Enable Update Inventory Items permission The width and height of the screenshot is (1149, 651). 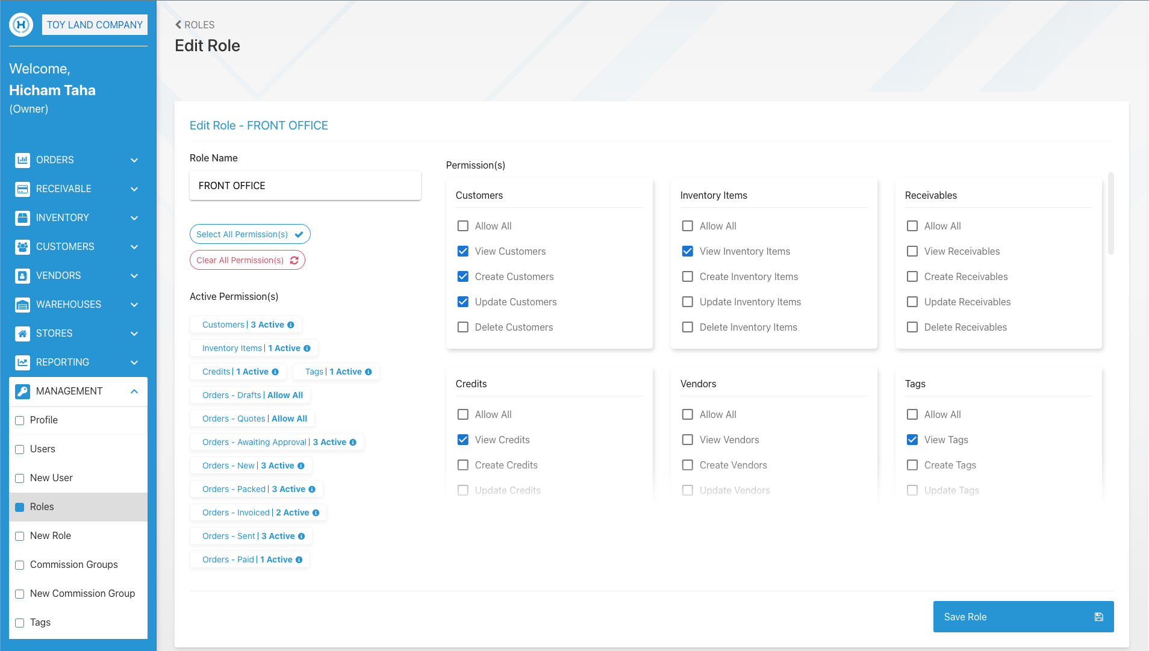coord(688,302)
